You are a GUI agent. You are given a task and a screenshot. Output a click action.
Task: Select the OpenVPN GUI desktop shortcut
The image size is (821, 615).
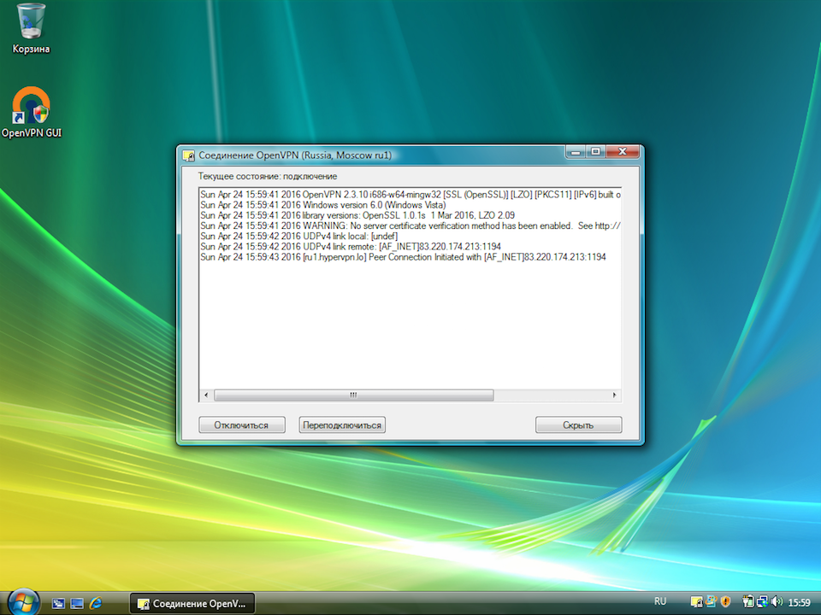click(31, 113)
